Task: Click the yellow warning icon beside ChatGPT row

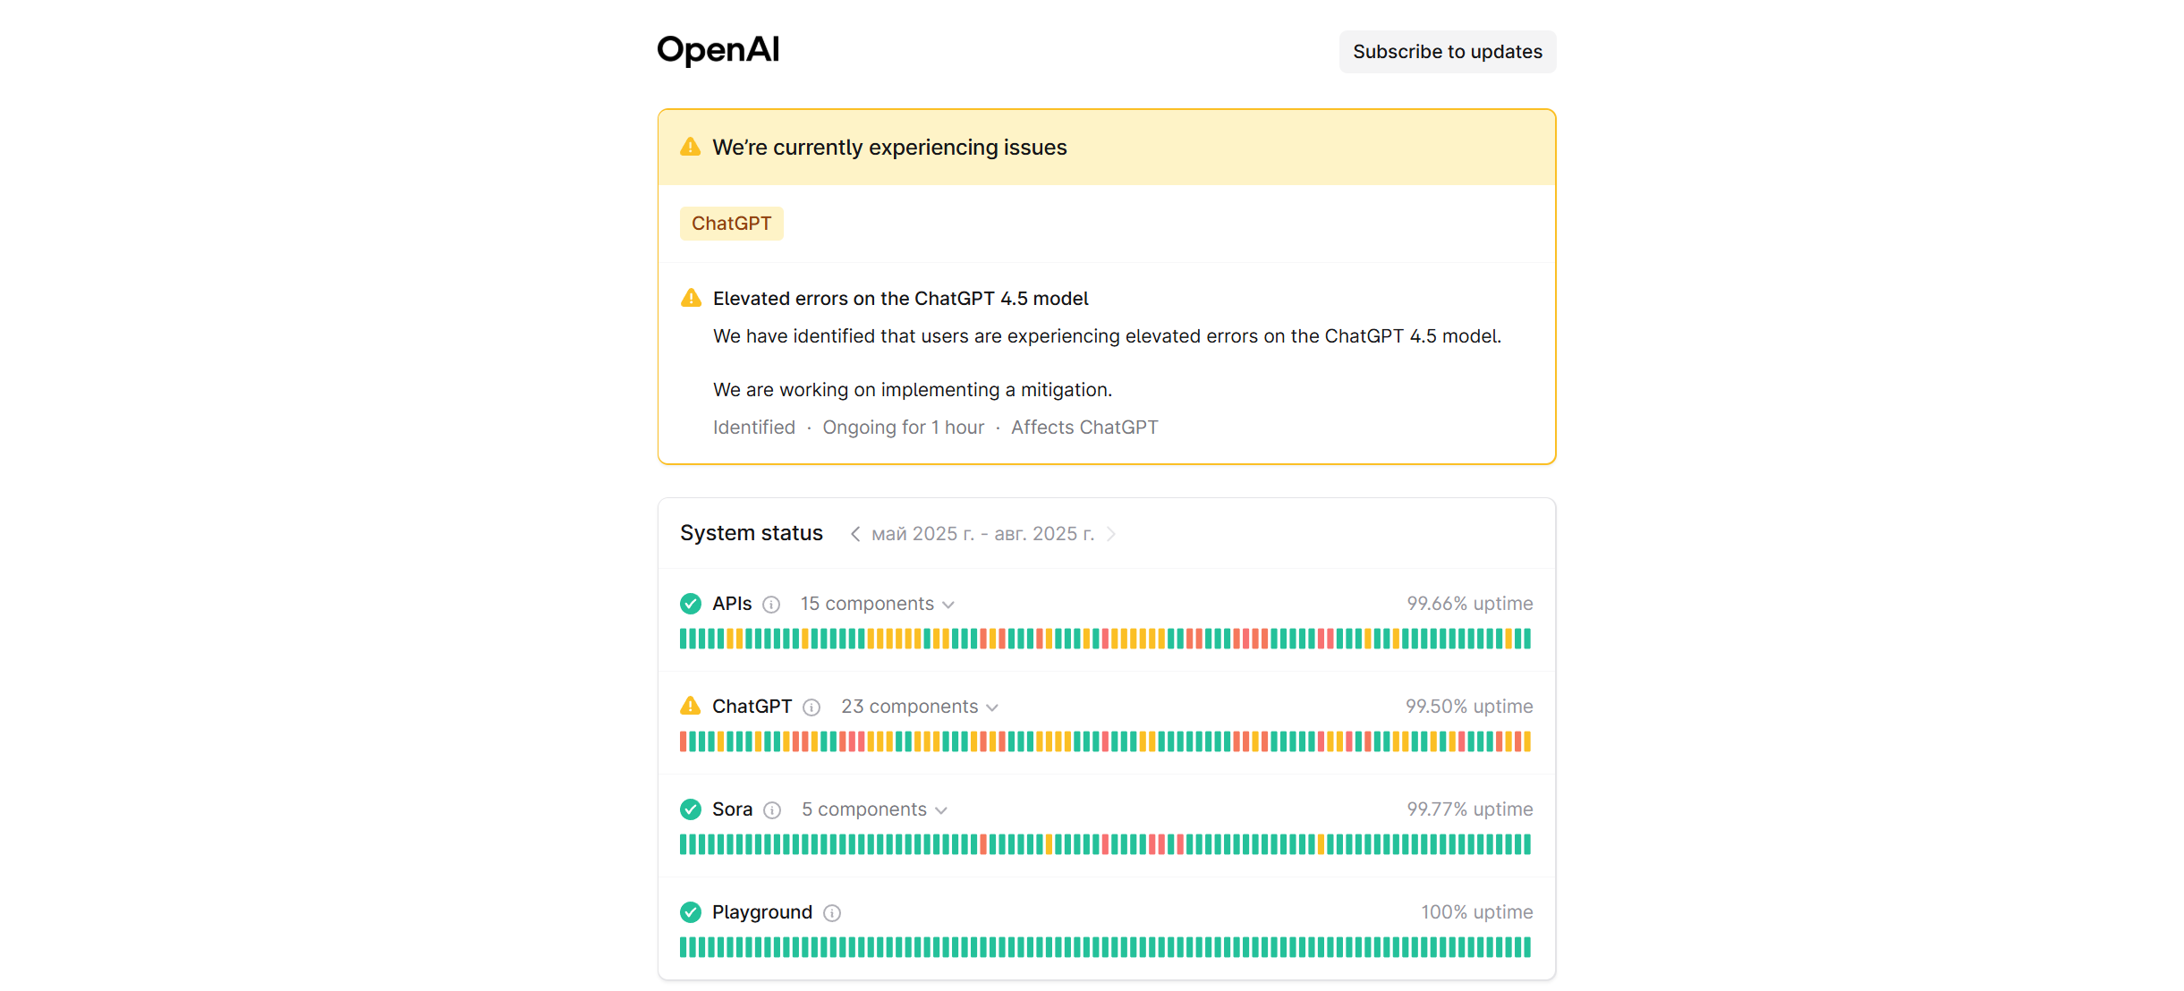Action: 691,707
